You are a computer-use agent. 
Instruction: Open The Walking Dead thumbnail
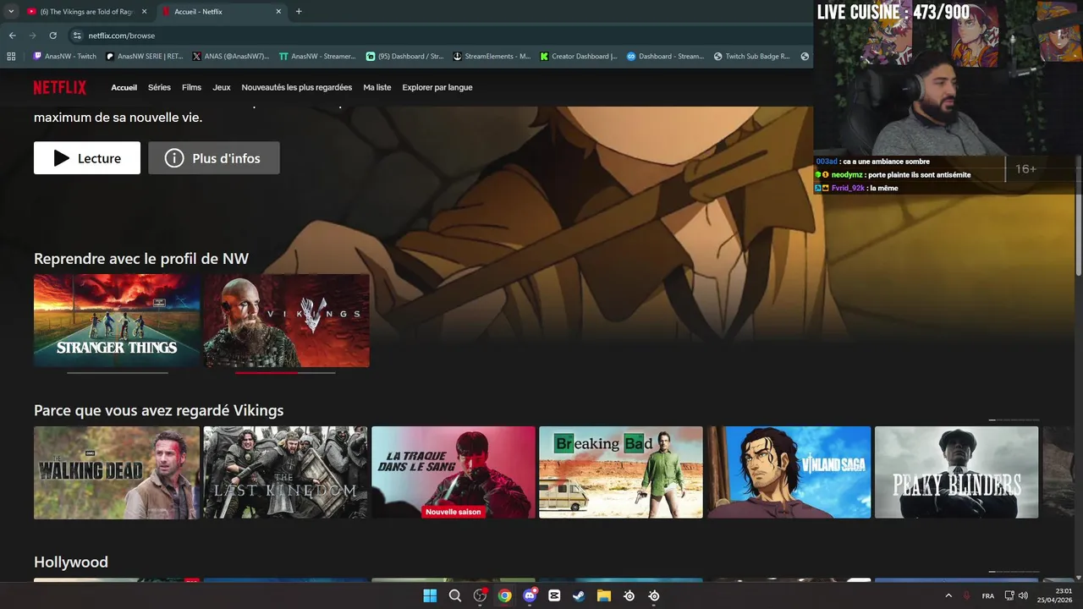[117, 472]
